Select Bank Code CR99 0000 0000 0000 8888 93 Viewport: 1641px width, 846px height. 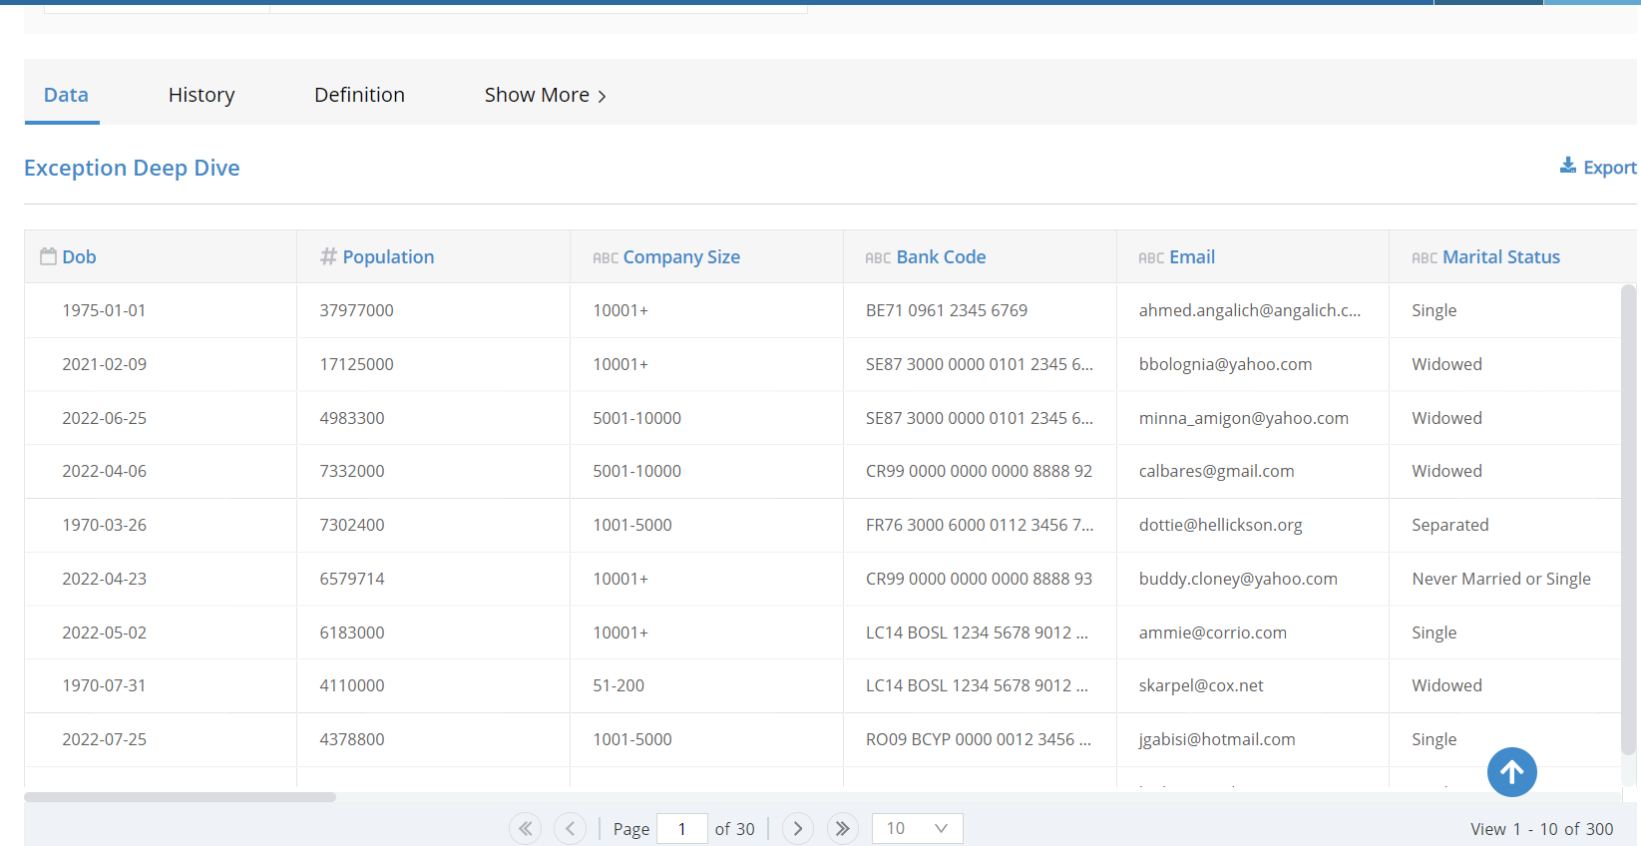(x=979, y=579)
